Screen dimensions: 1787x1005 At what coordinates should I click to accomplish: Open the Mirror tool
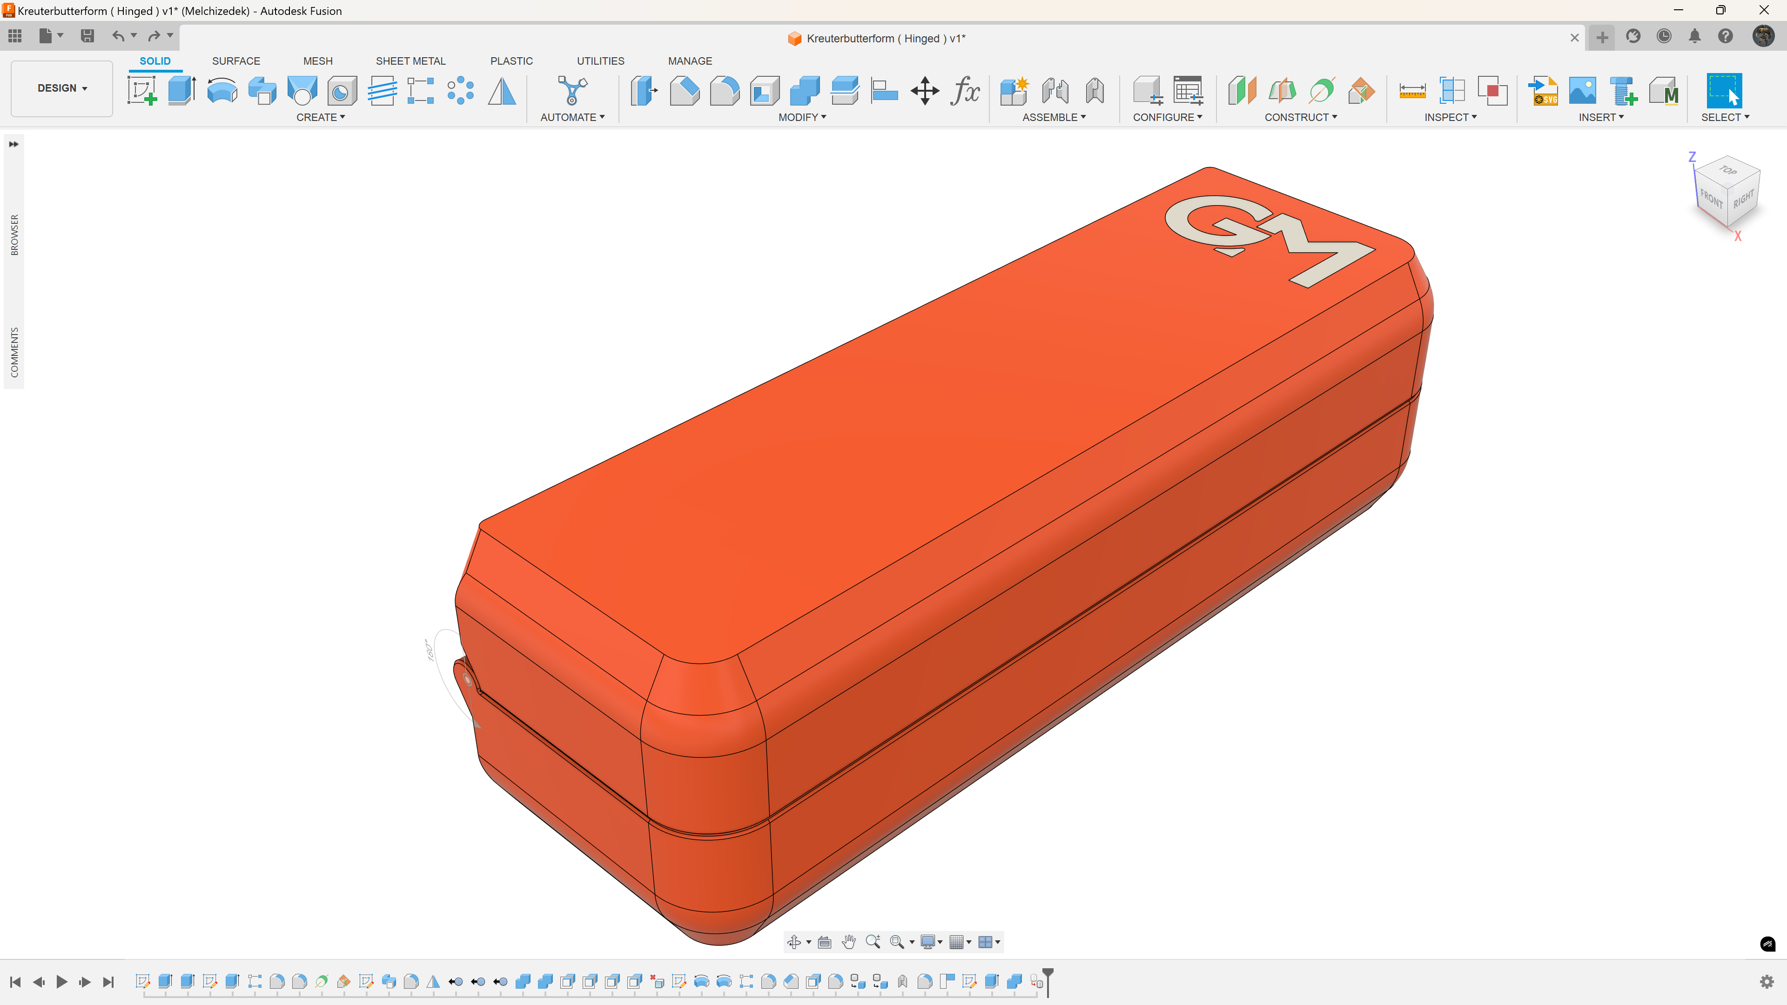[x=502, y=91]
